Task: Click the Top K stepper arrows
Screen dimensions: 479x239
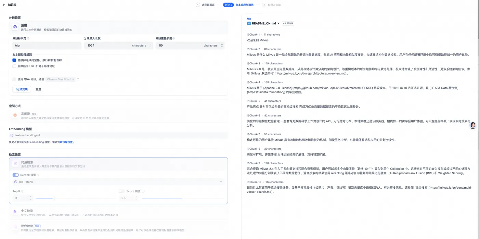Action: coord(30,198)
